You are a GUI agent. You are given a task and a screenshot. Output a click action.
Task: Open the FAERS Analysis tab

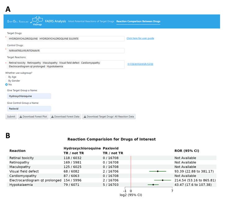tap(55, 21)
